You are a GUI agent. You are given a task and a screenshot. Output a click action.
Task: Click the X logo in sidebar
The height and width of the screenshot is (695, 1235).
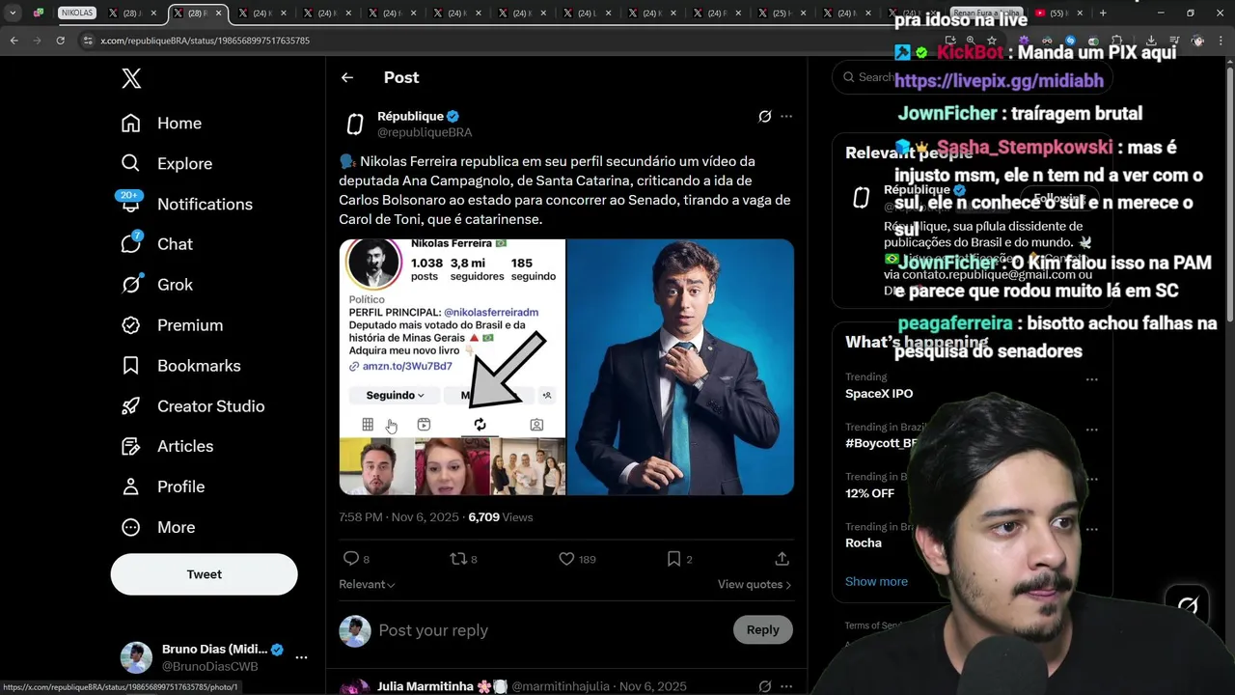(x=131, y=79)
